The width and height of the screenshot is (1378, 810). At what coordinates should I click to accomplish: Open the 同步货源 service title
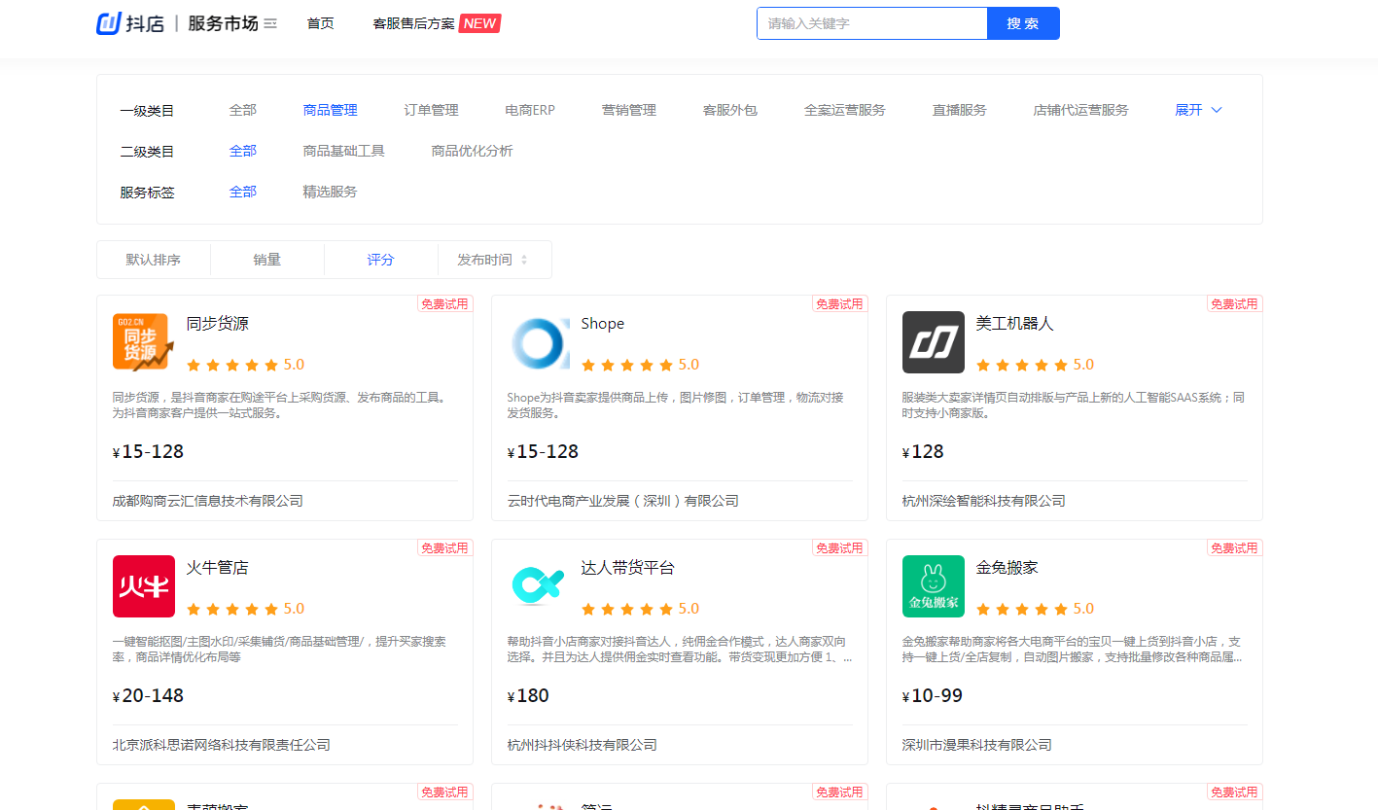[x=218, y=324]
